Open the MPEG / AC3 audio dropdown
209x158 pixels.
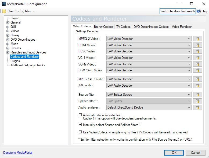pyautogui.click(x=149, y=79)
